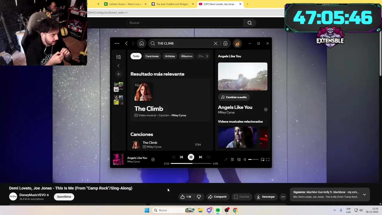The width and height of the screenshot is (382, 215).
Task: Open first related music video thumbnail
Action: tap(237, 137)
